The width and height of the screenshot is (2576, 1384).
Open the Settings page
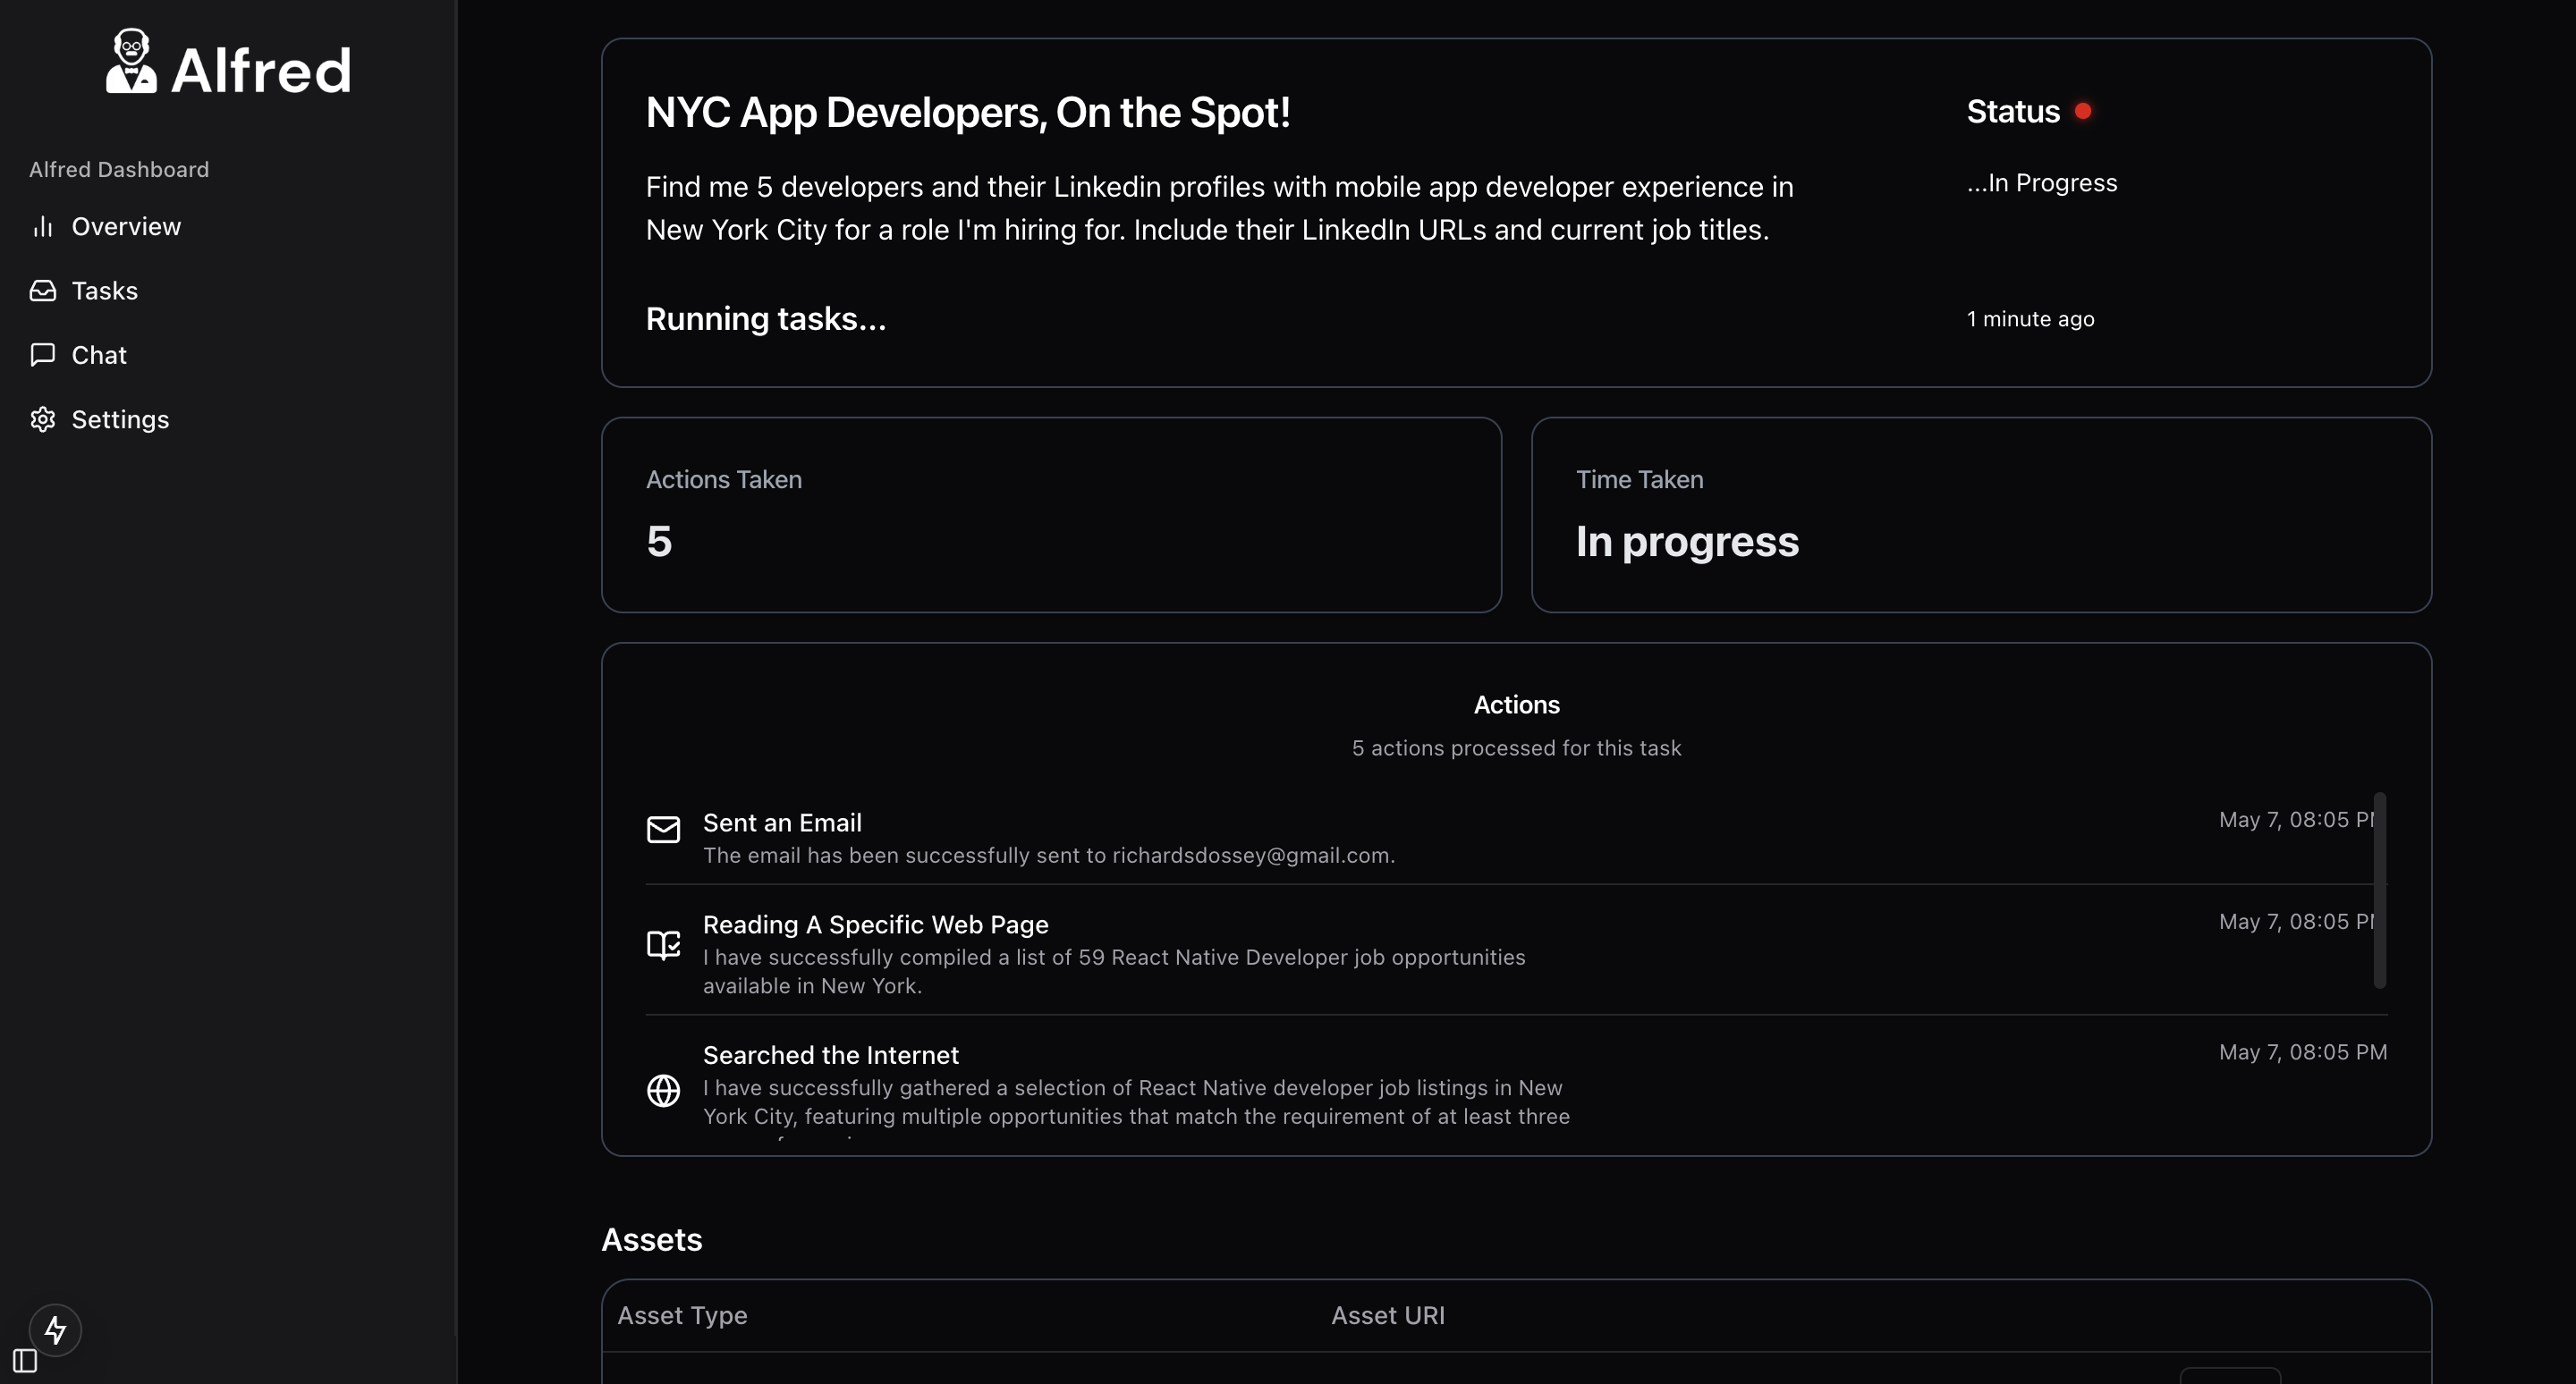pyautogui.click(x=120, y=419)
